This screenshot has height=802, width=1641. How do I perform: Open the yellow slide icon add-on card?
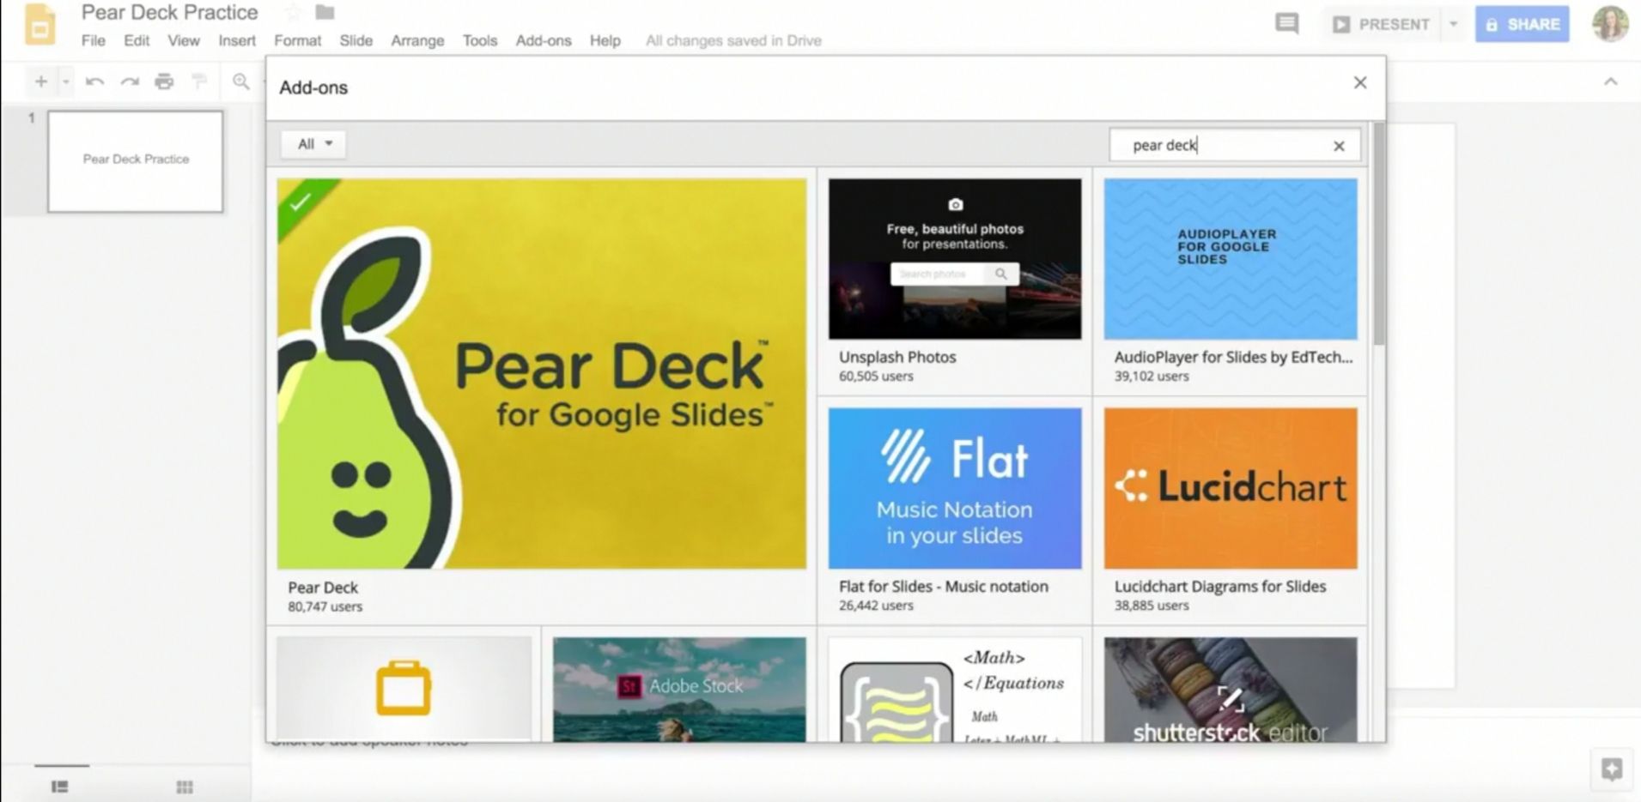404,689
